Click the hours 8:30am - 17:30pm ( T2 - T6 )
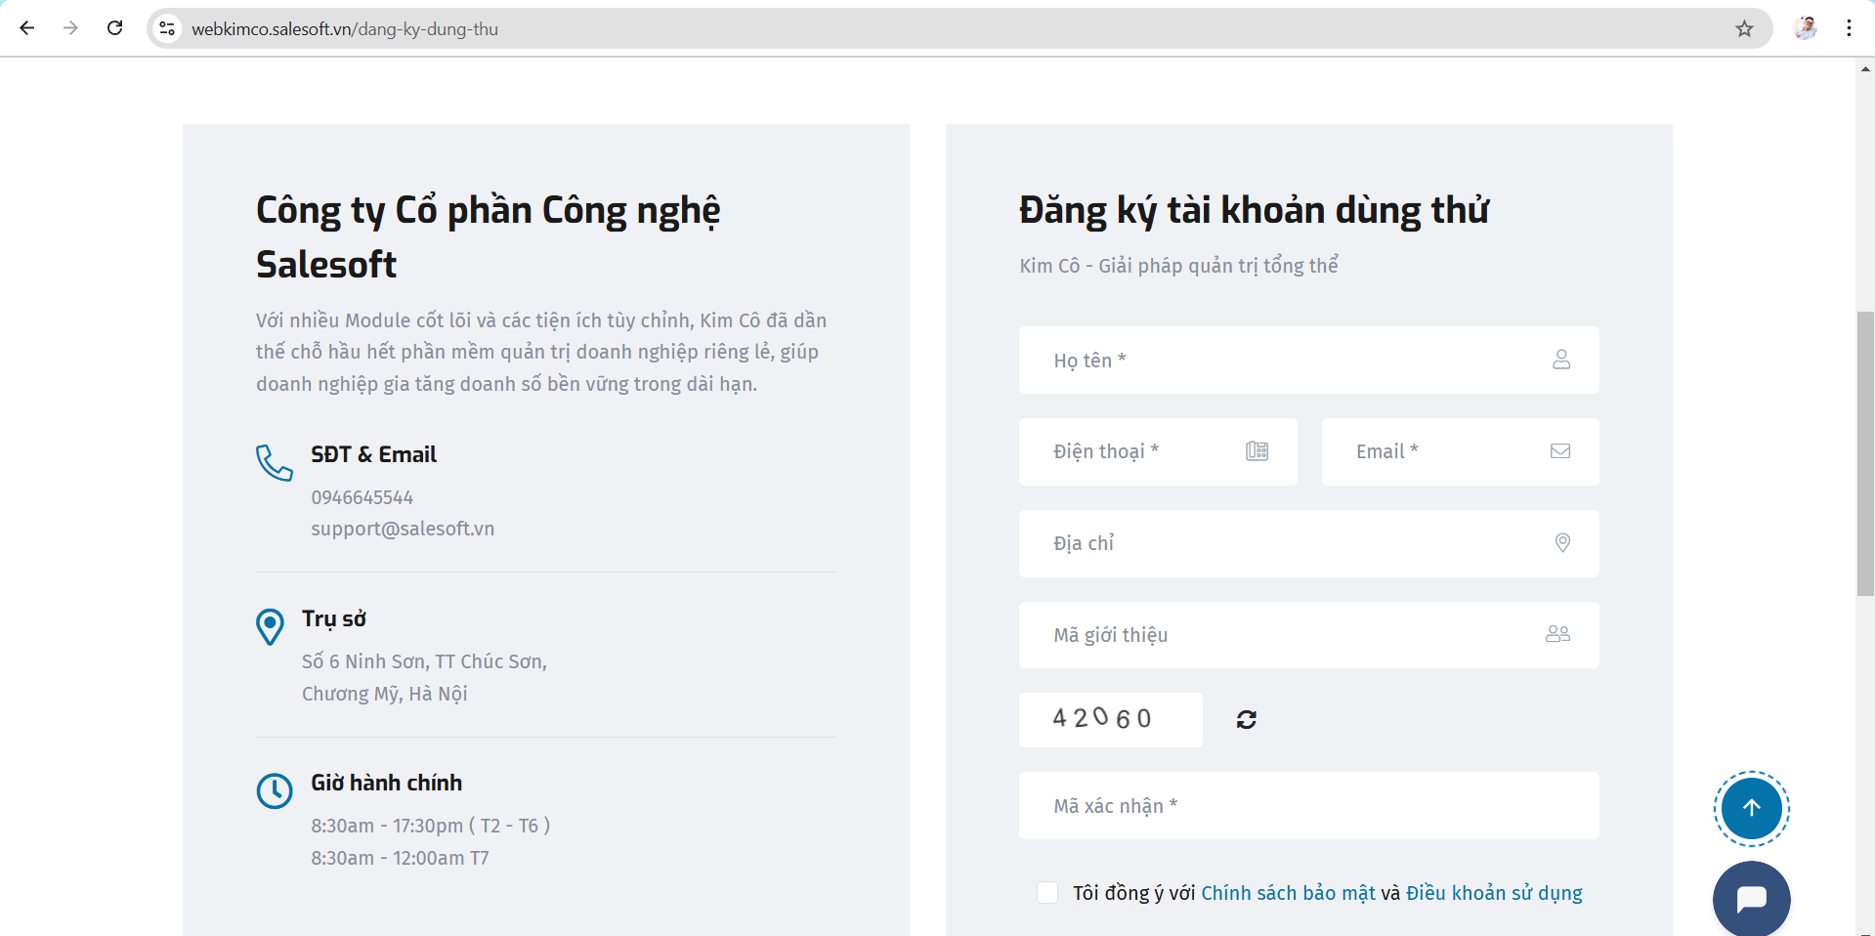This screenshot has width=1875, height=936. click(x=431, y=826)
